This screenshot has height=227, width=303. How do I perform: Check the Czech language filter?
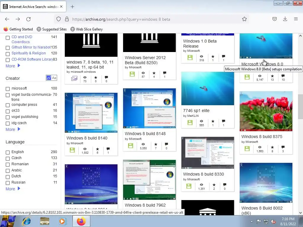coord(8,158)
